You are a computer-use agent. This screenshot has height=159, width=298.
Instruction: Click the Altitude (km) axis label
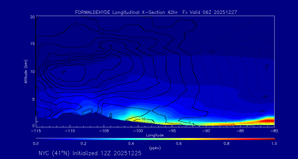click(x=26, y=71)
